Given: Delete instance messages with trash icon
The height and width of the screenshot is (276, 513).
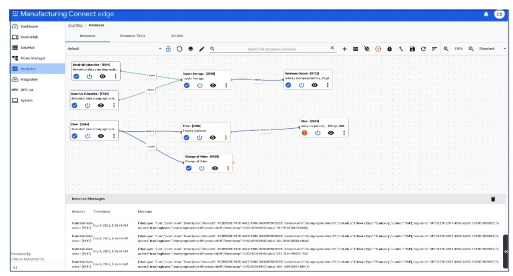Looking at the screenshot, I should pyautogui.click(x=493, y=199).
